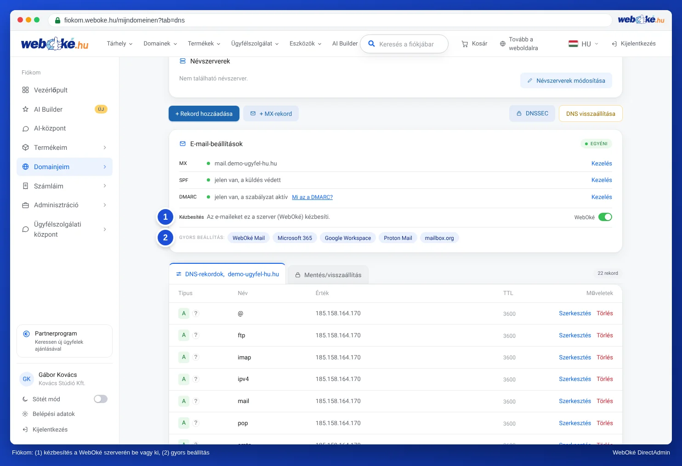Click the WebOké.hu logo in navbar
682x466 pixels.
[55, 44]
